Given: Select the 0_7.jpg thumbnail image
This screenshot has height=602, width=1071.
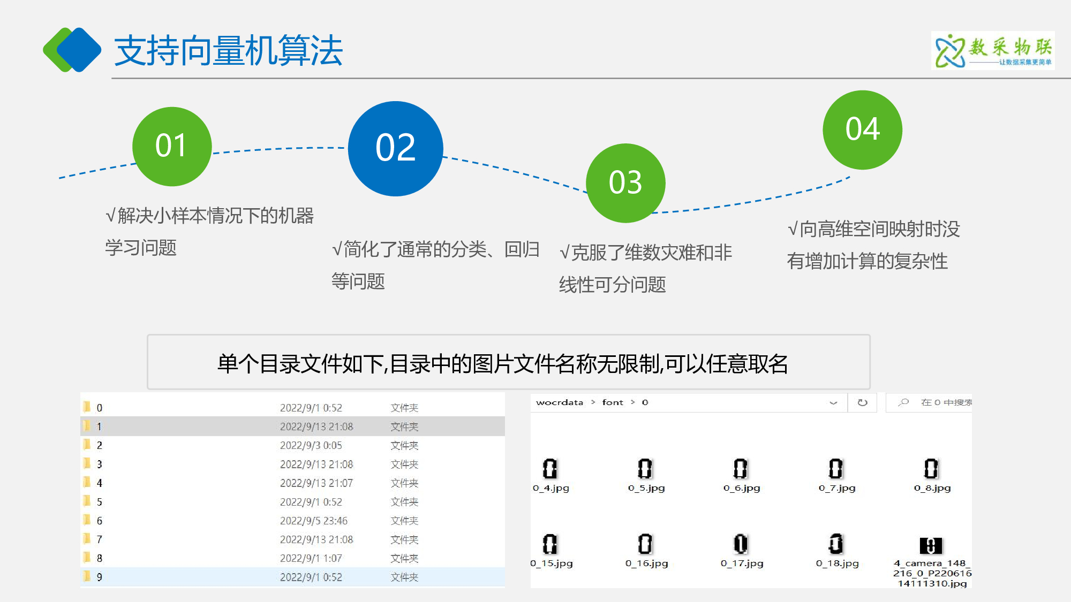Looking at the screenshot, I should coord(835,469).
